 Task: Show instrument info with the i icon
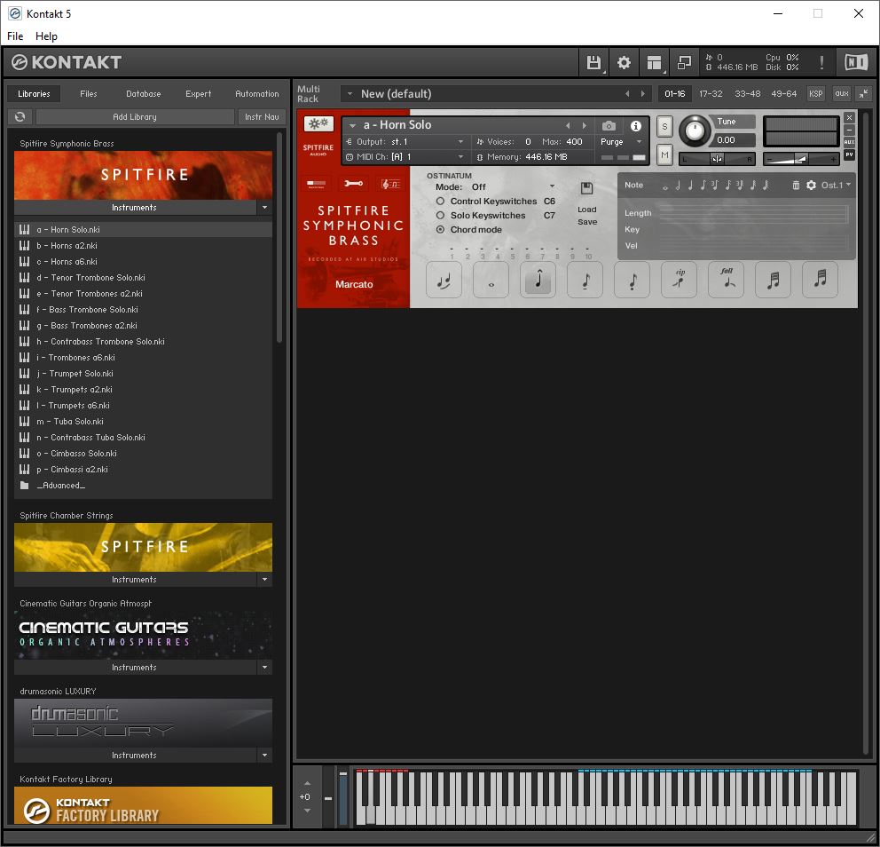coord(635,126)
